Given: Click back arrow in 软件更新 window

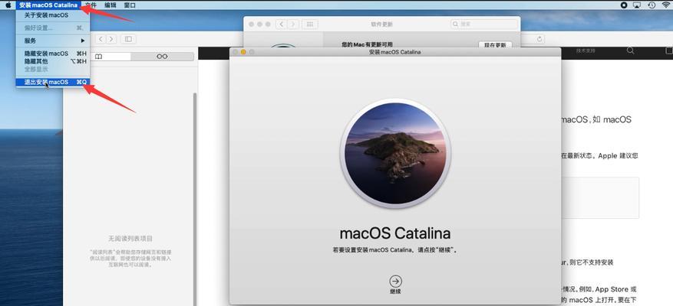Looking at the screenshot, I should point(282,24).
